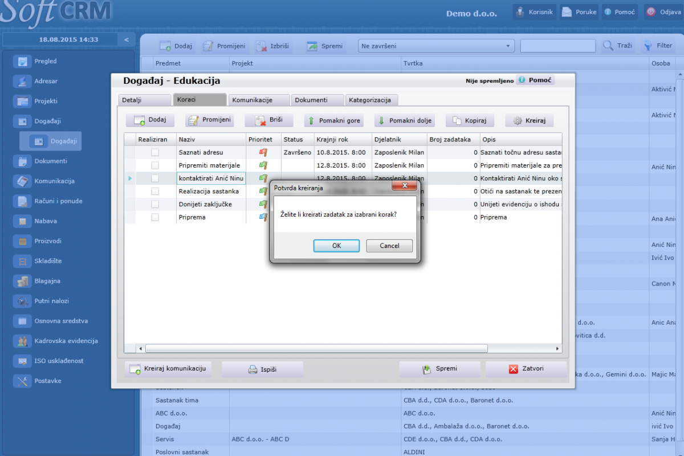
Task: Open Pregled in the sidebar
Action: click(46, 61)
